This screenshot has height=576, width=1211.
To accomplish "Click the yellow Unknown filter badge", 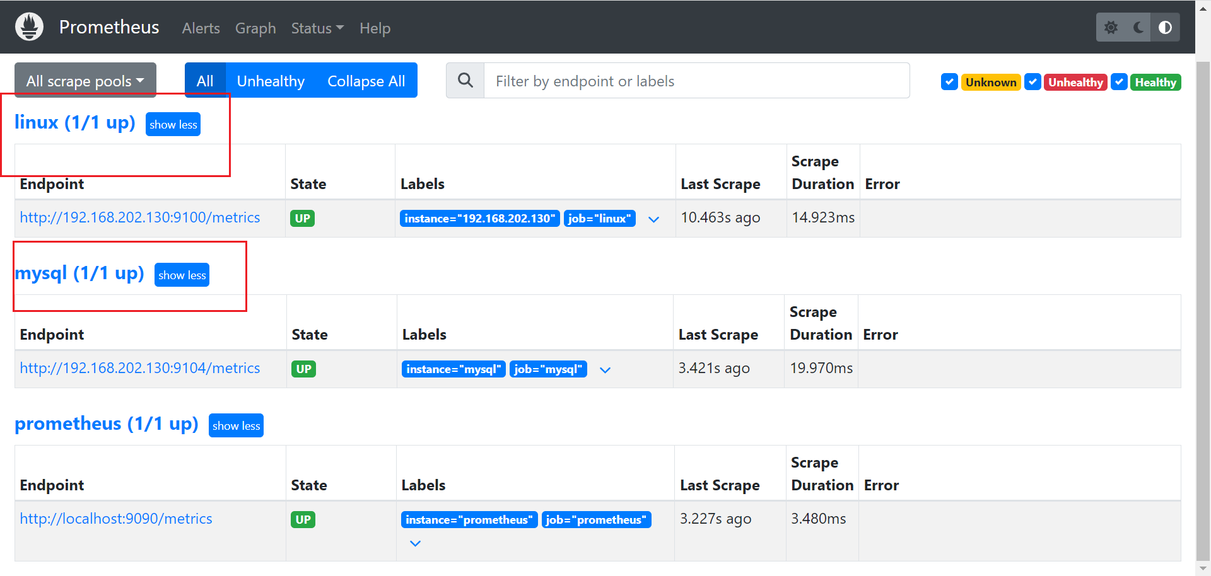I will 991,83.
